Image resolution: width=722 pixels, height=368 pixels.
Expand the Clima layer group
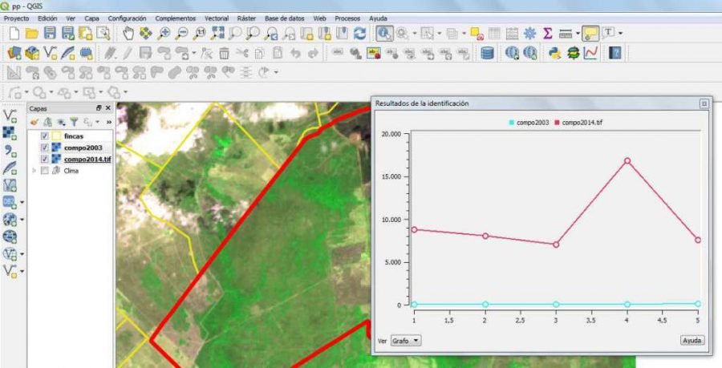(x=34, y=170)
